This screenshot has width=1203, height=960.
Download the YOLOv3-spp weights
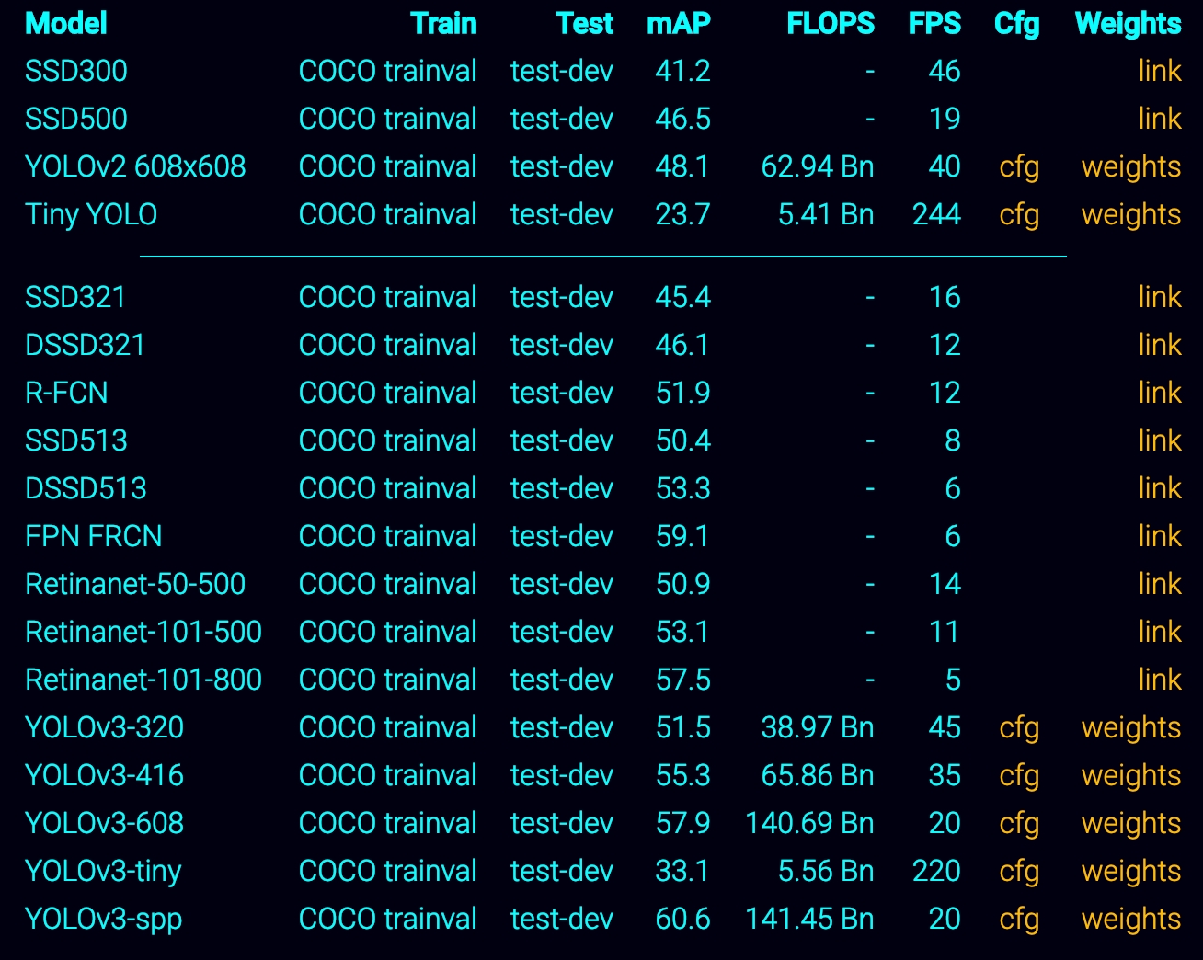[x=1130, y=920]
